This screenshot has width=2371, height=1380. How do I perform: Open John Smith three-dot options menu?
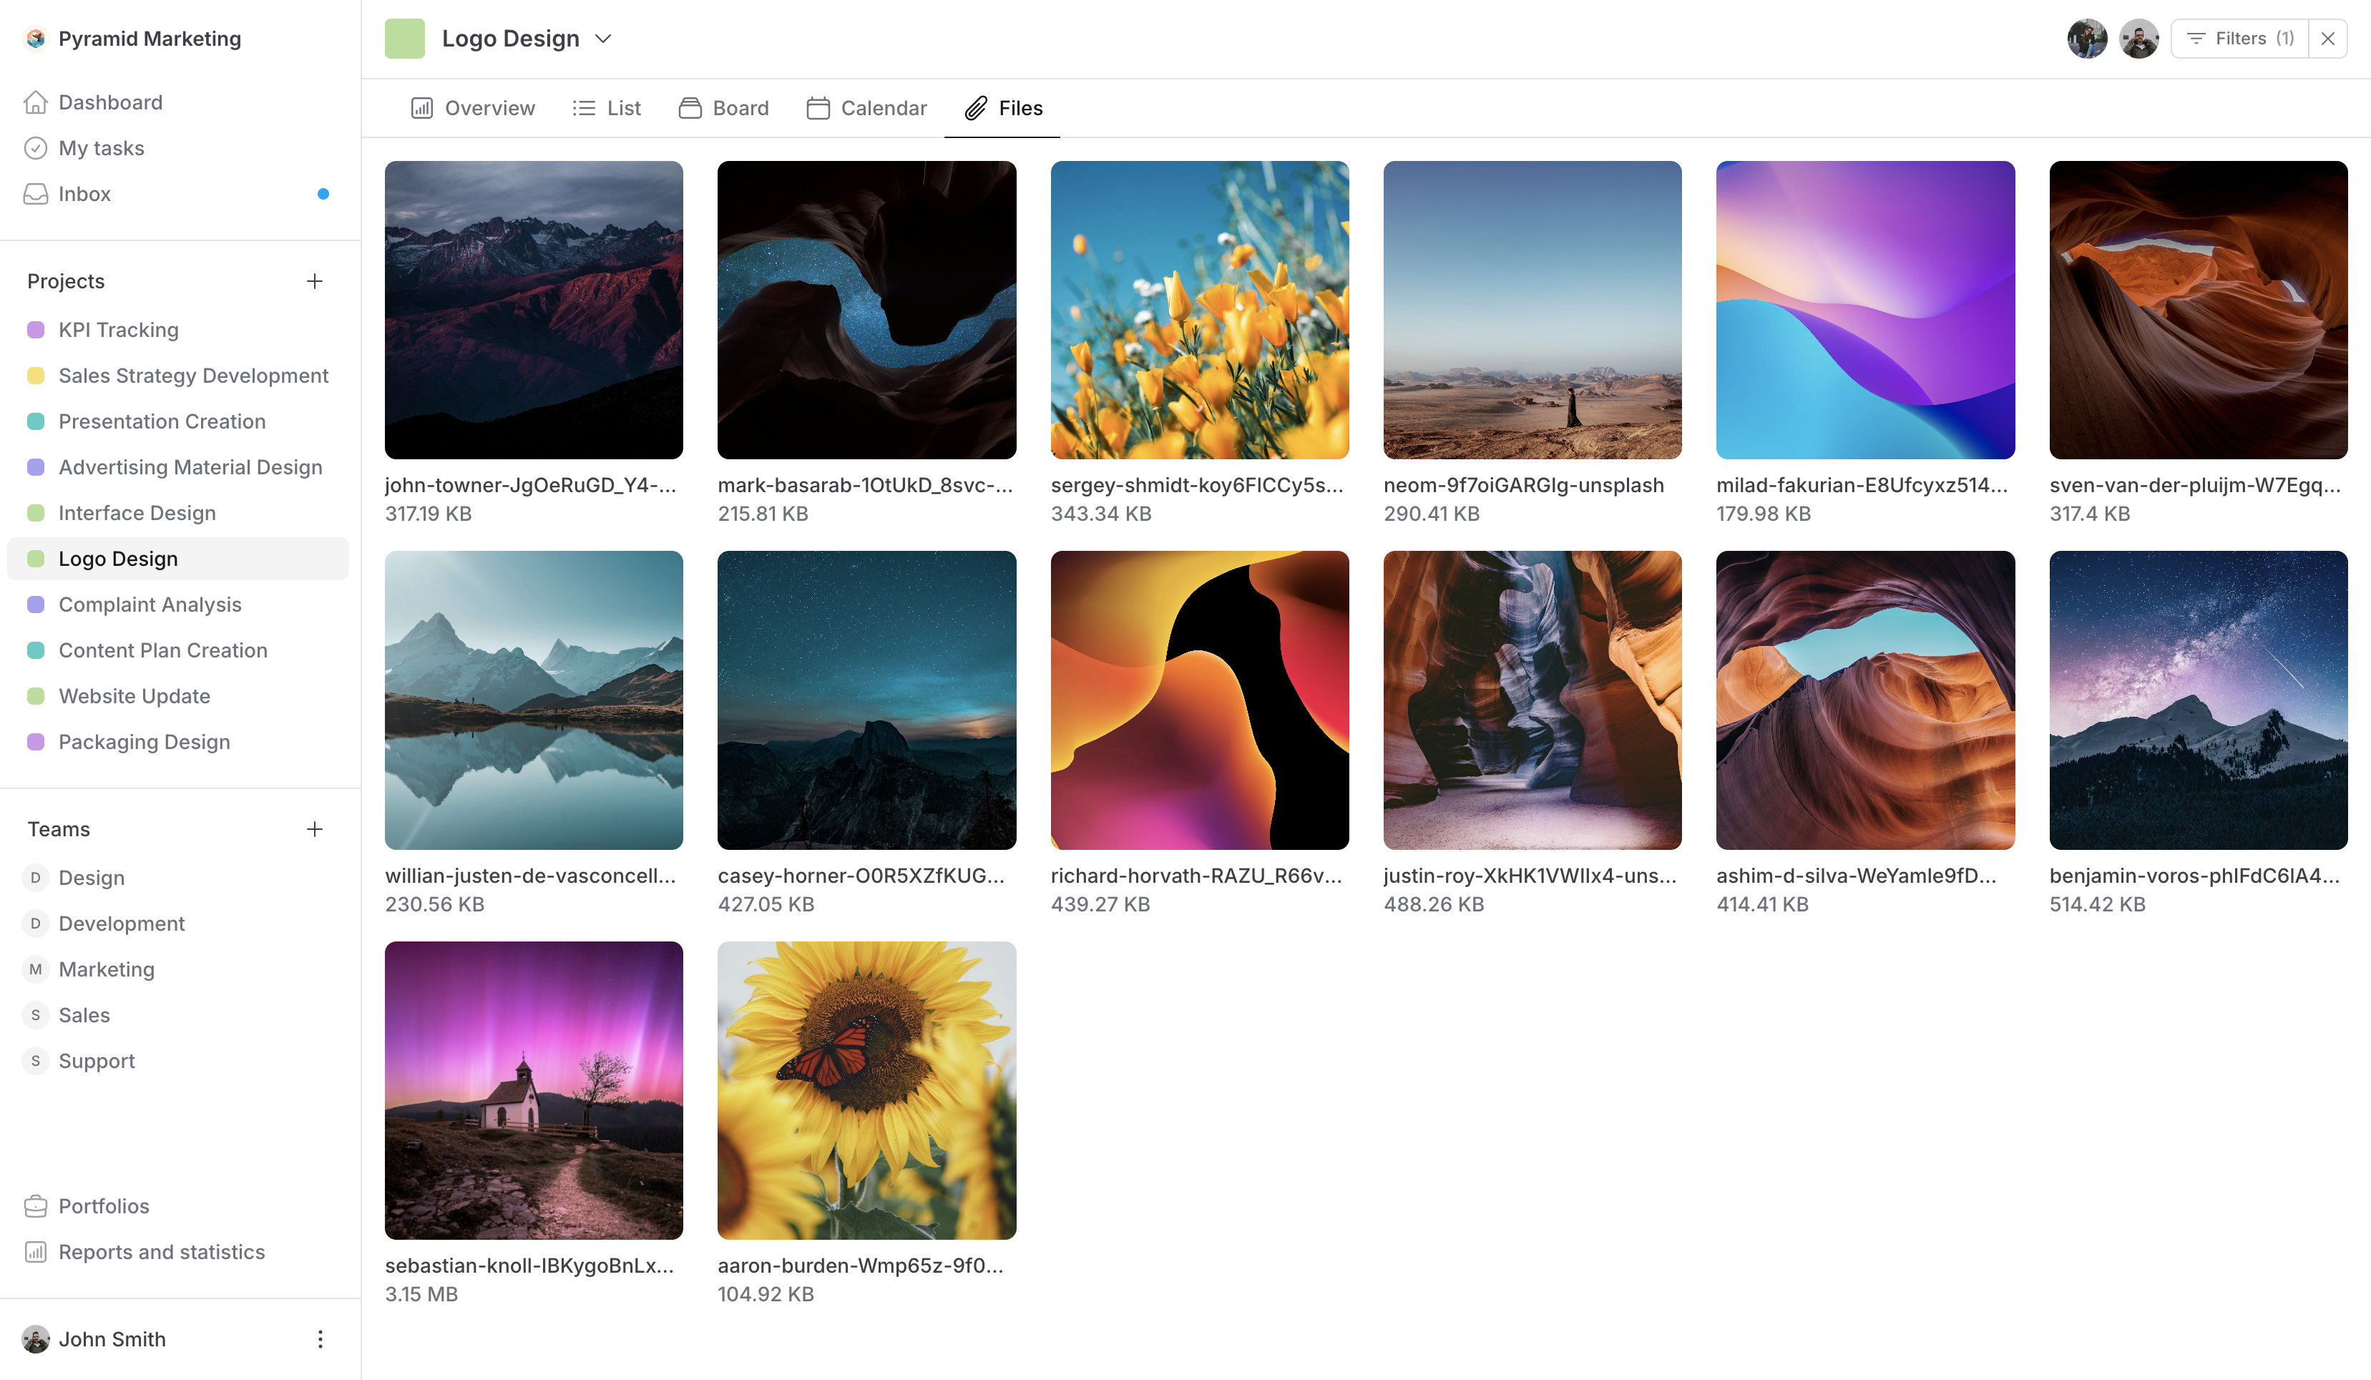(x=320, y=1339)
